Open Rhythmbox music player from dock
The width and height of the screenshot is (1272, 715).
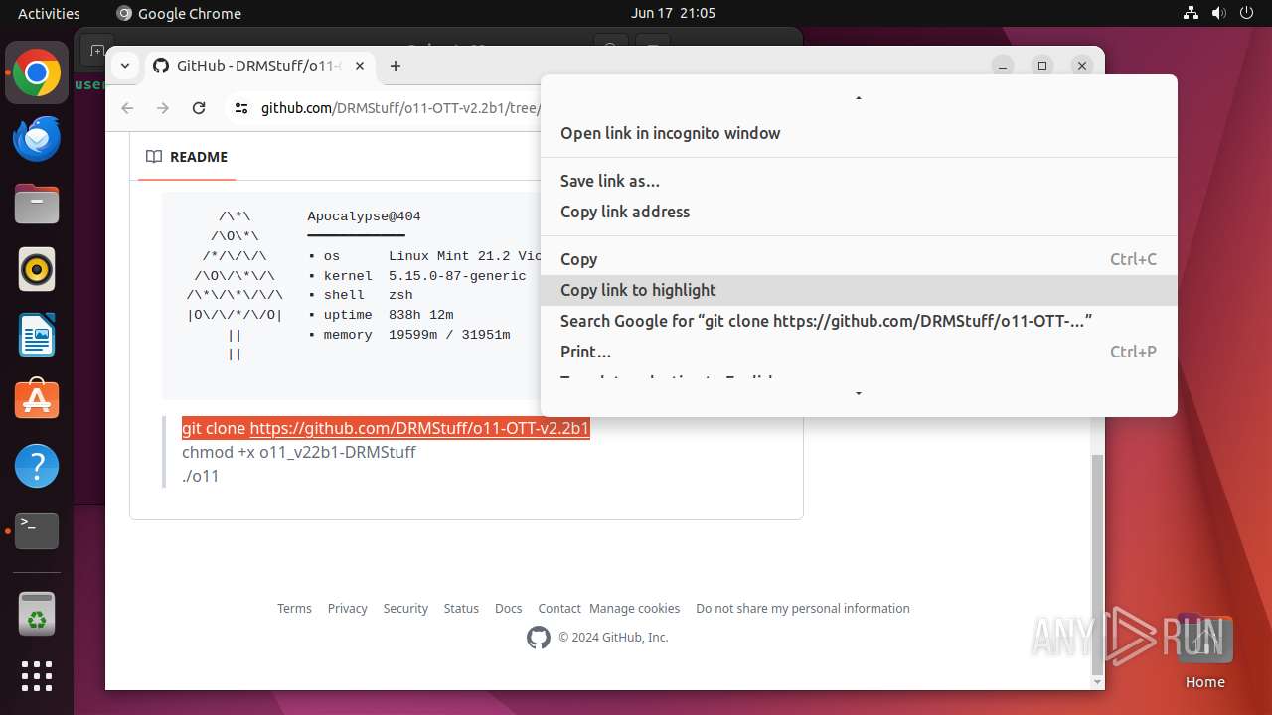(37, 270)
